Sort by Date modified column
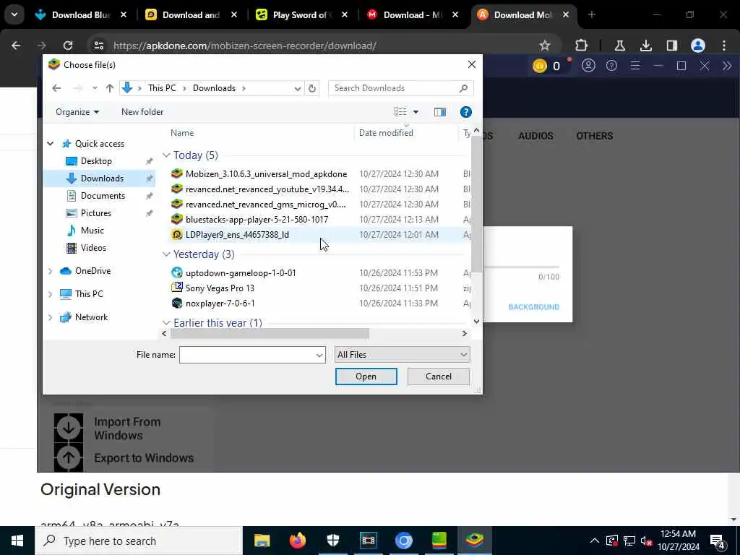740x555 pixels. 386,133
